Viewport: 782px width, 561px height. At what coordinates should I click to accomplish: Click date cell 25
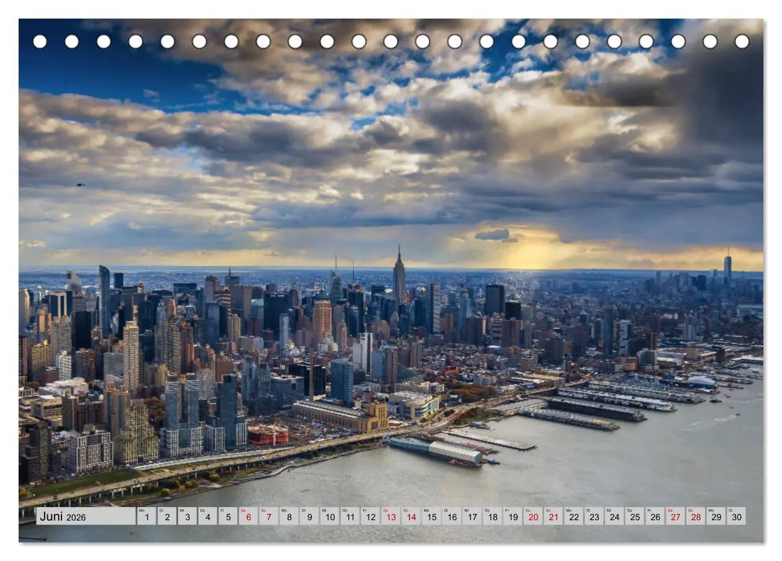point(635,516)
